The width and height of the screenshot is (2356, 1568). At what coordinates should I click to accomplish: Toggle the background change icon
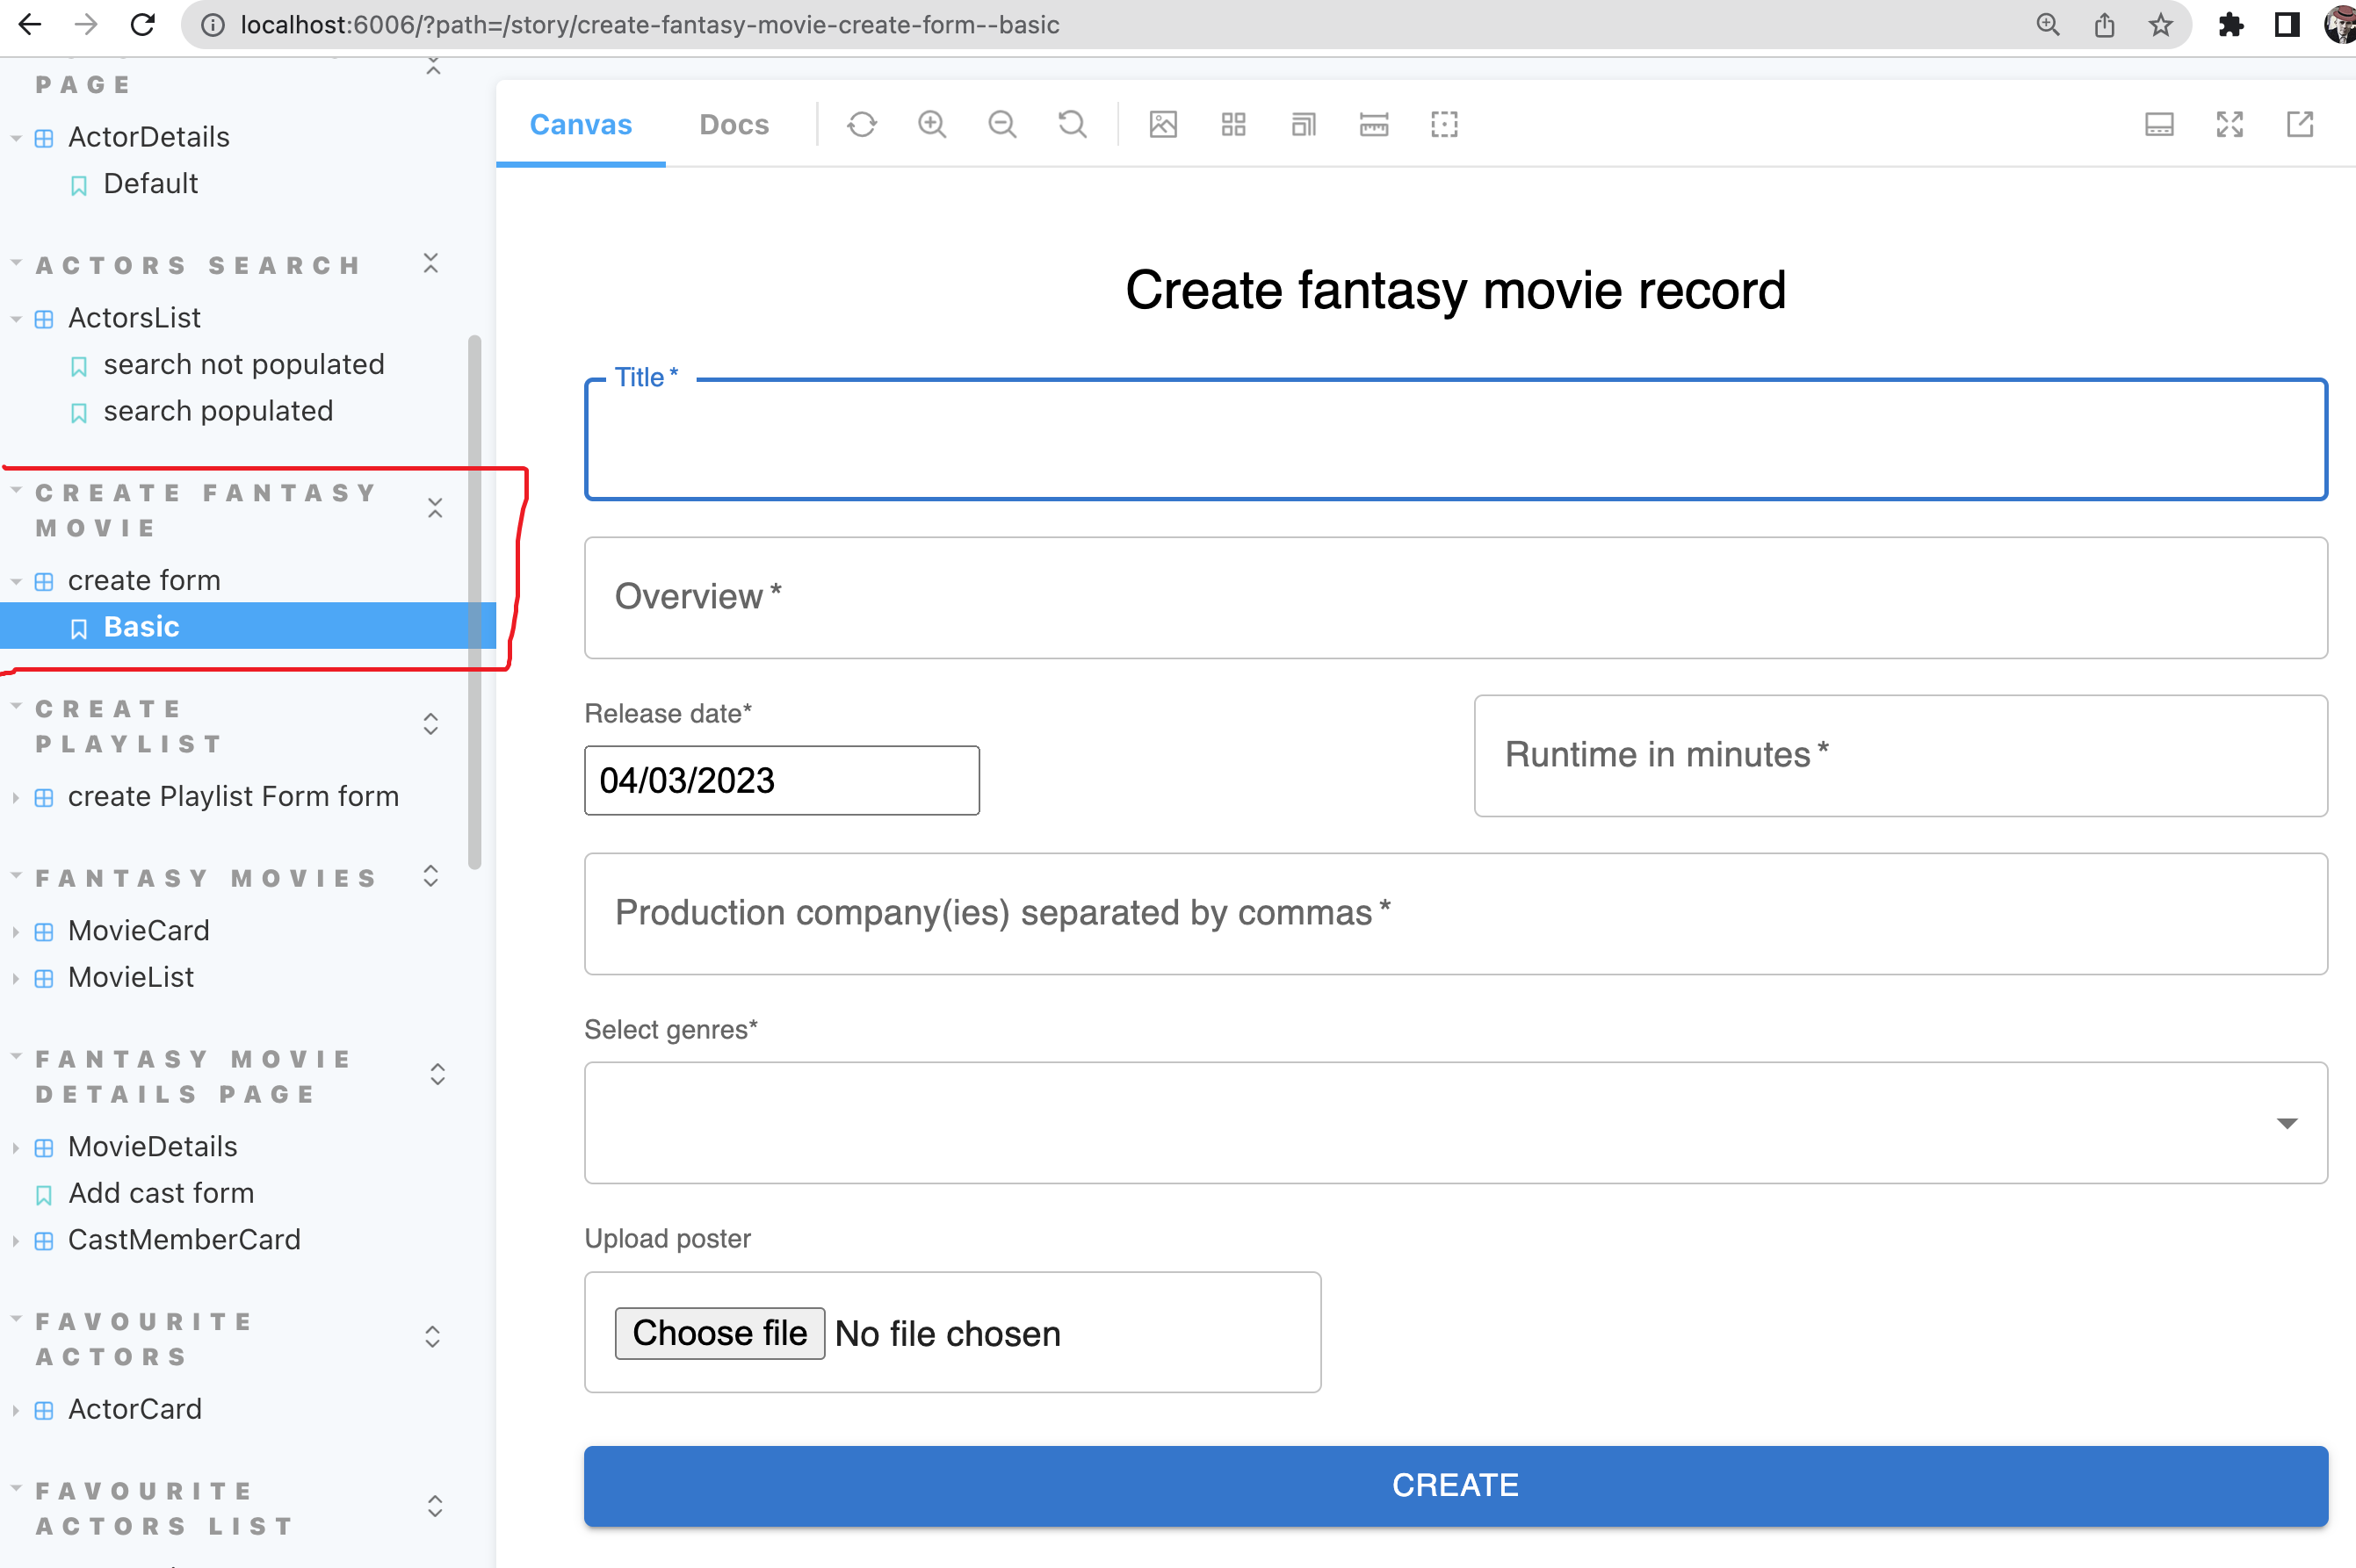(1162, 125)
